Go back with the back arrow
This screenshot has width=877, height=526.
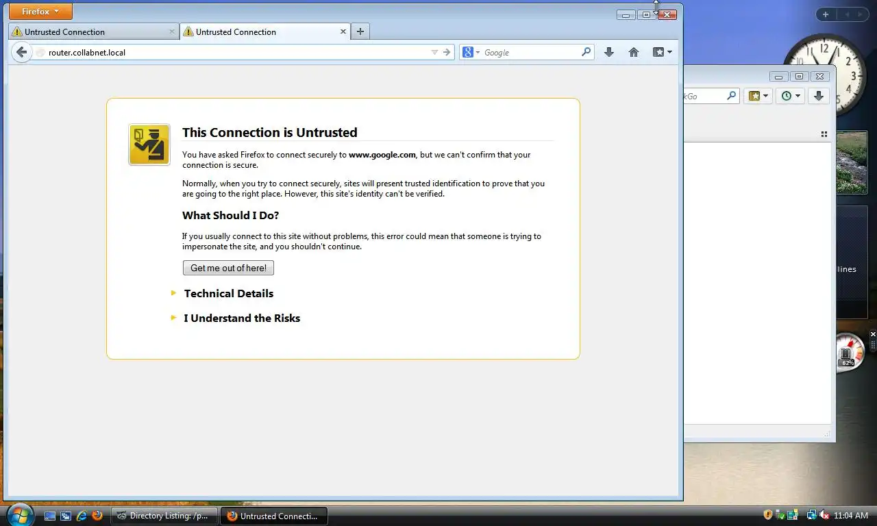(x=21, y=52)
